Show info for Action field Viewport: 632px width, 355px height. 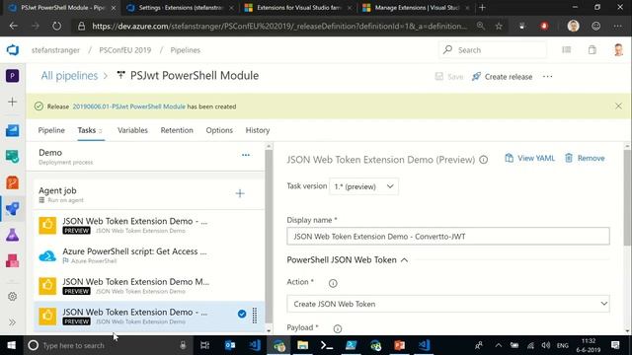click(333, 283)
